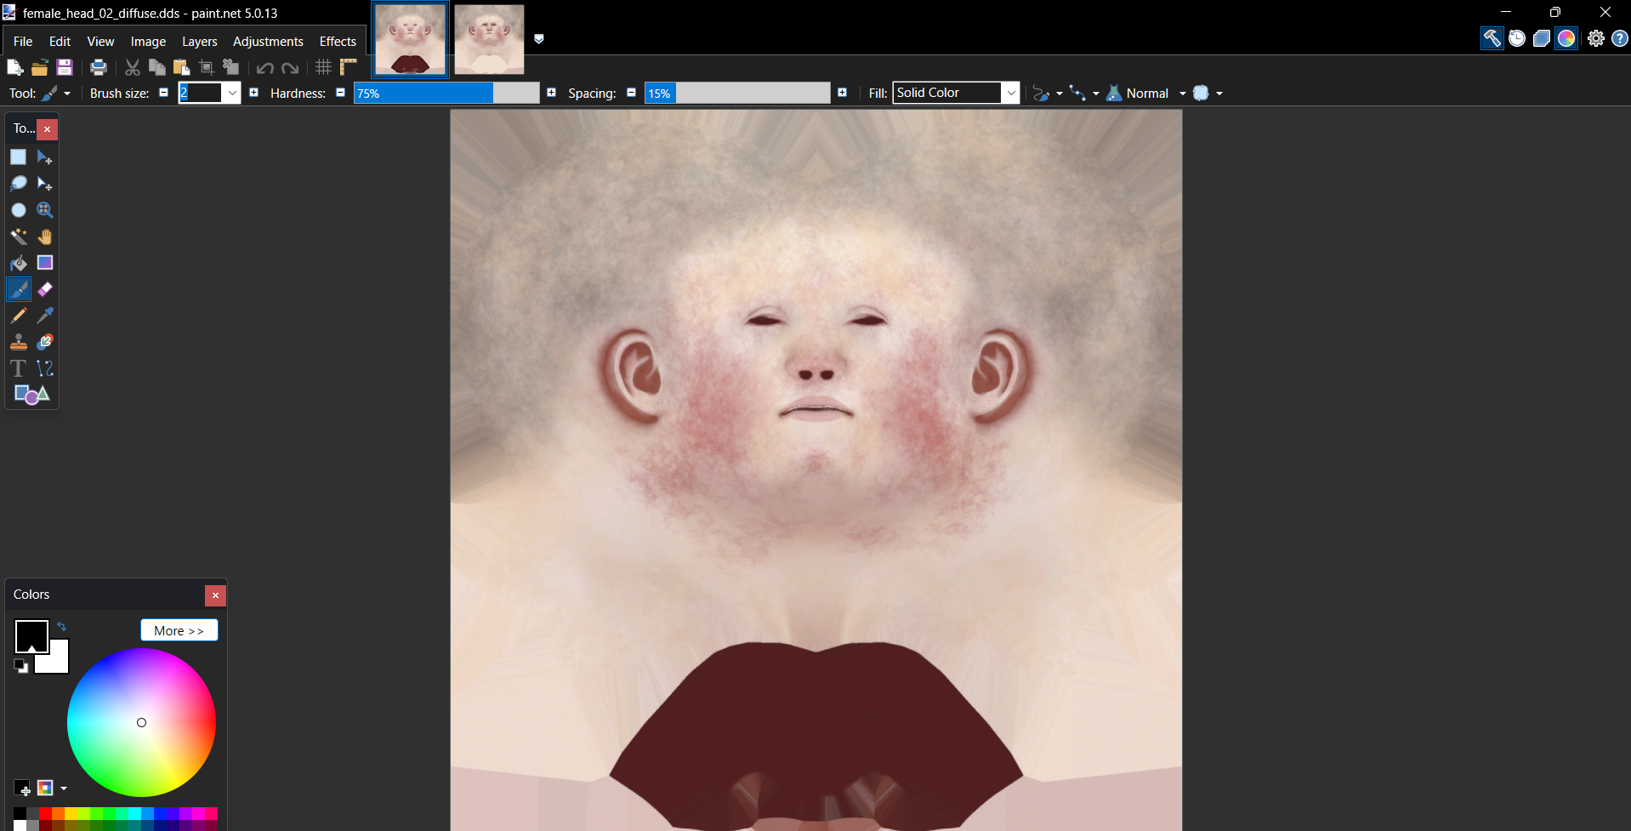This screenshot has width=1631, height=831.
Task: Open the Tool chooser dropdown
Action: click(x=56, y=94)
